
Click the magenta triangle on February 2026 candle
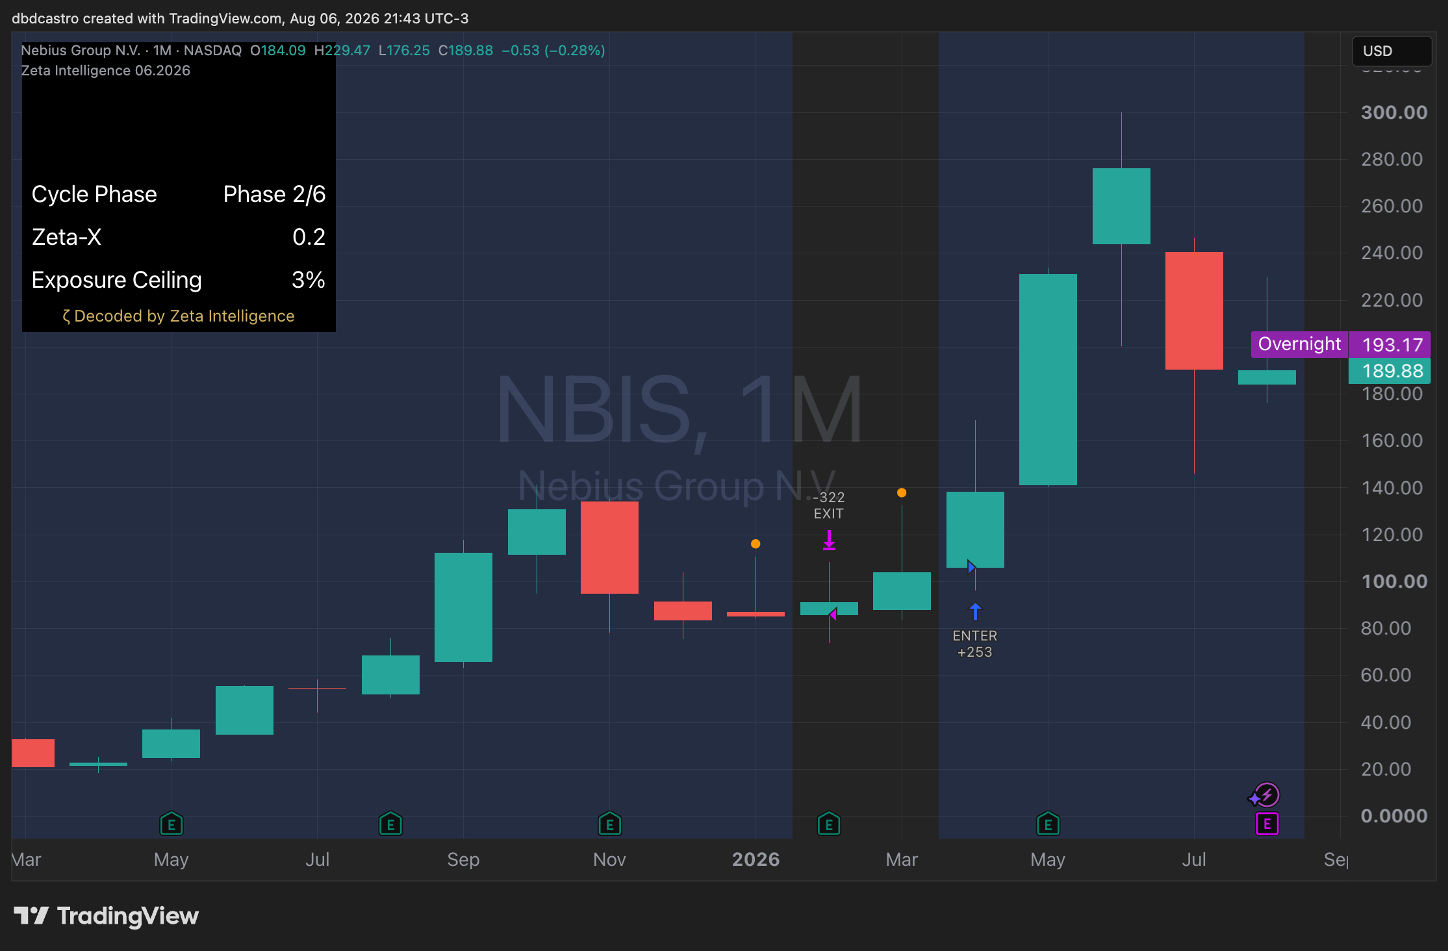pyautogui.click(x=833, y=614)
